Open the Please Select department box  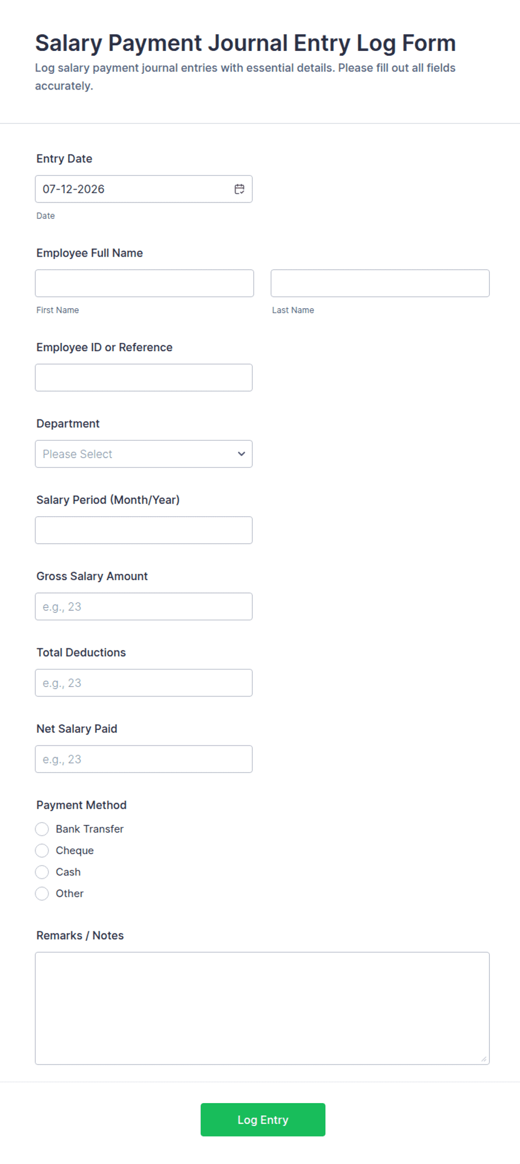pyautogui.click(x=144, y=454)
